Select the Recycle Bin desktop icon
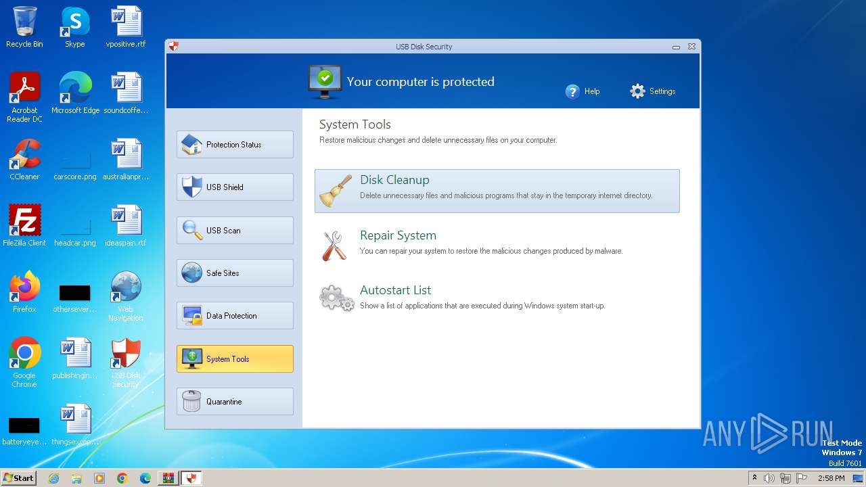 [x=24, y=27]
